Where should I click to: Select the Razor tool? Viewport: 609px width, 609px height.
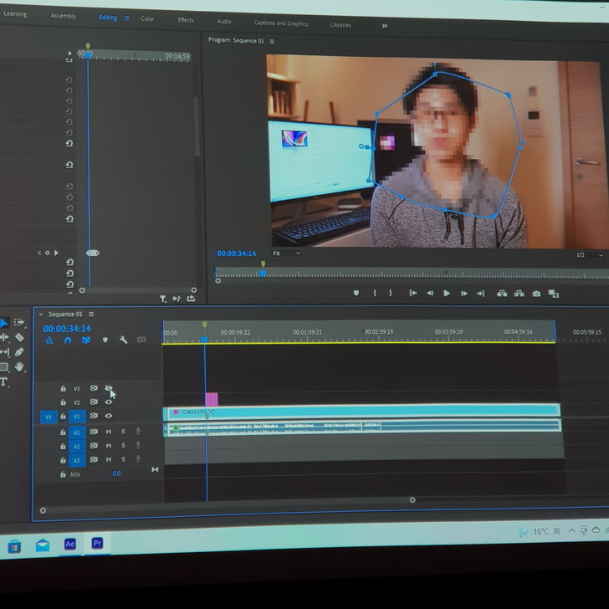(x=19, y=337)
